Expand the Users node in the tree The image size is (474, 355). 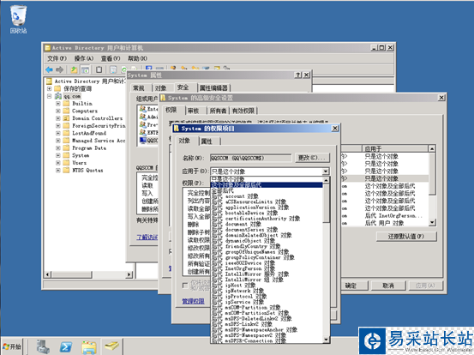point(57,163)
